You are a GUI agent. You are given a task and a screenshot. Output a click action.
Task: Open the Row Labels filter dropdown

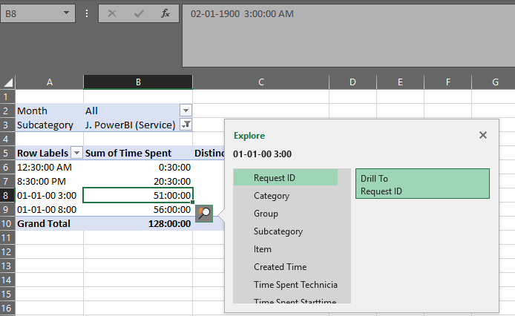click(x=76, y=153)
